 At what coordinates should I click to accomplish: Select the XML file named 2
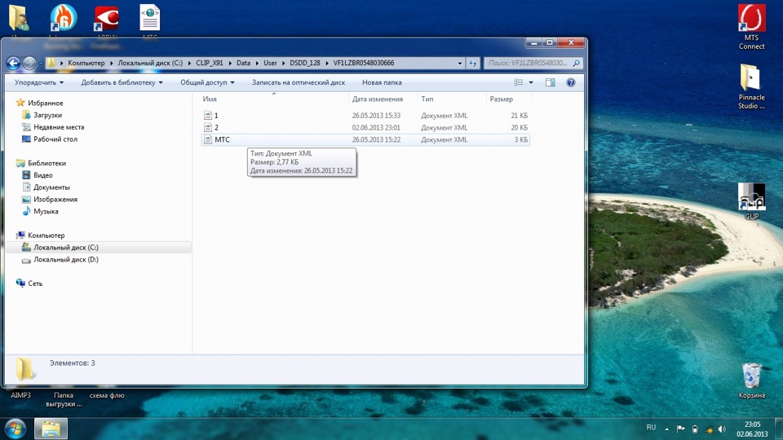(365, 128)
